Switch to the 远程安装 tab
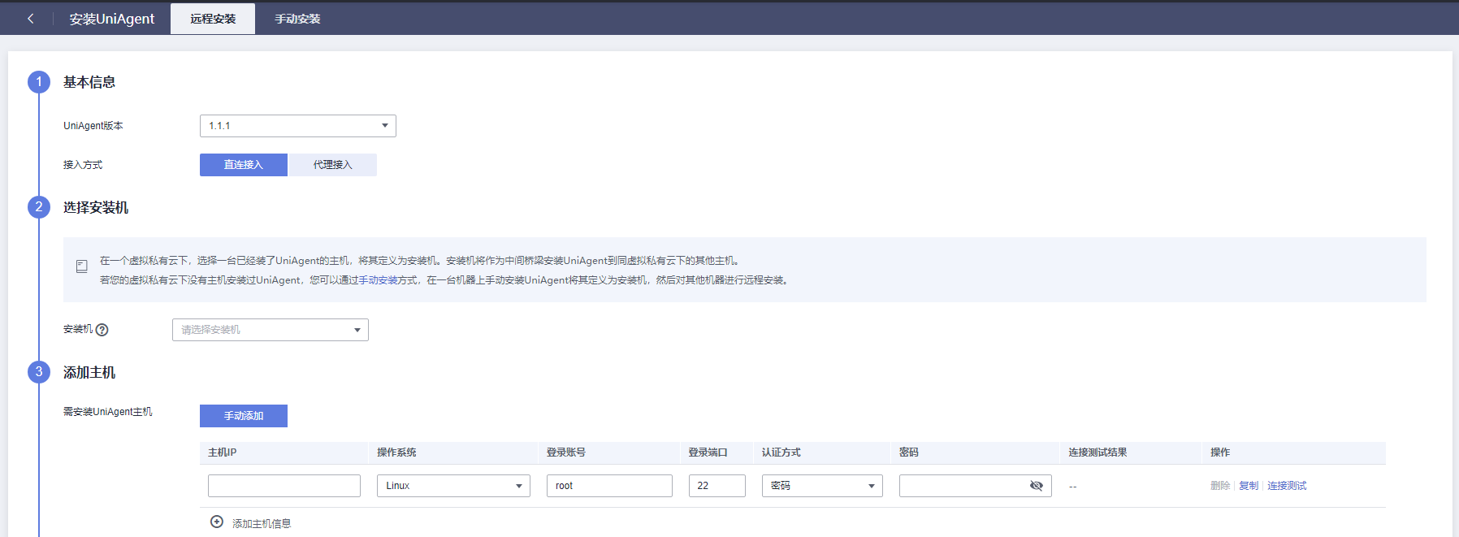This screenshot has height=537, width=1459. 213,19
